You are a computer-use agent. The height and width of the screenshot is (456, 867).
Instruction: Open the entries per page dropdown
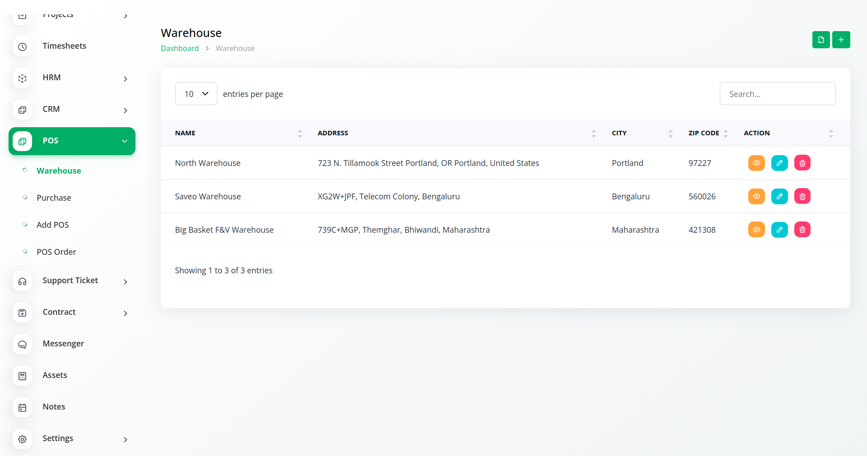tap(196, 94)
